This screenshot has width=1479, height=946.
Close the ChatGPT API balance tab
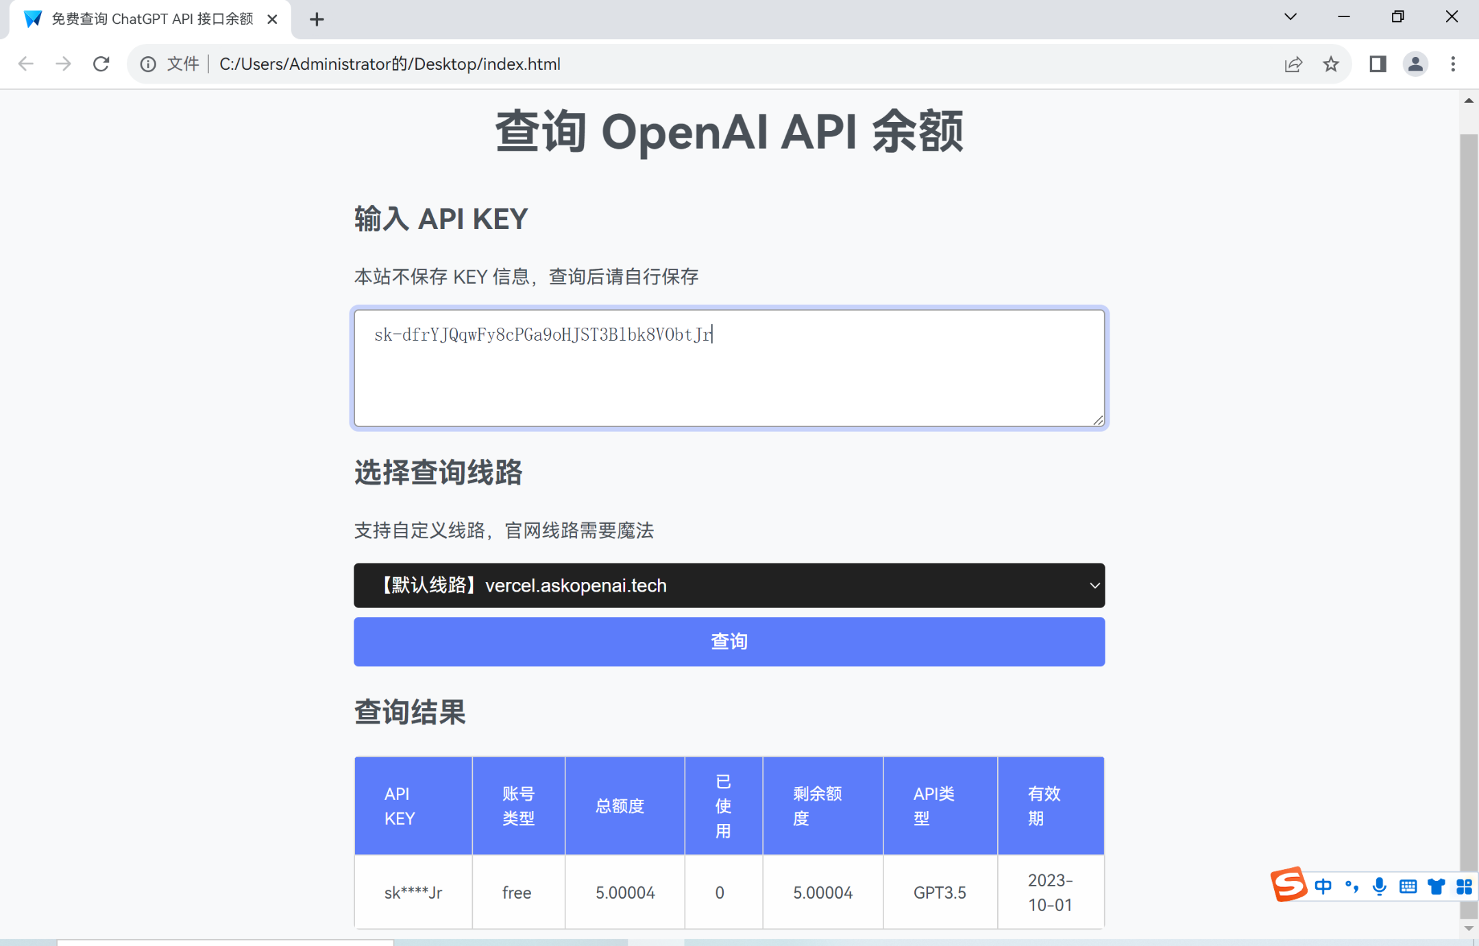coord(272,19)
